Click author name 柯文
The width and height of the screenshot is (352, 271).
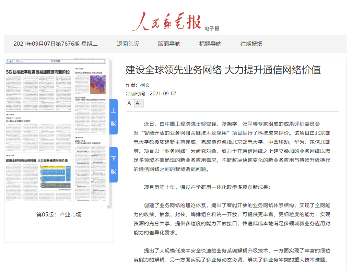pyautogui.click(x=145, y=85)
